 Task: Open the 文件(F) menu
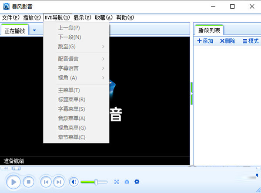11,17
